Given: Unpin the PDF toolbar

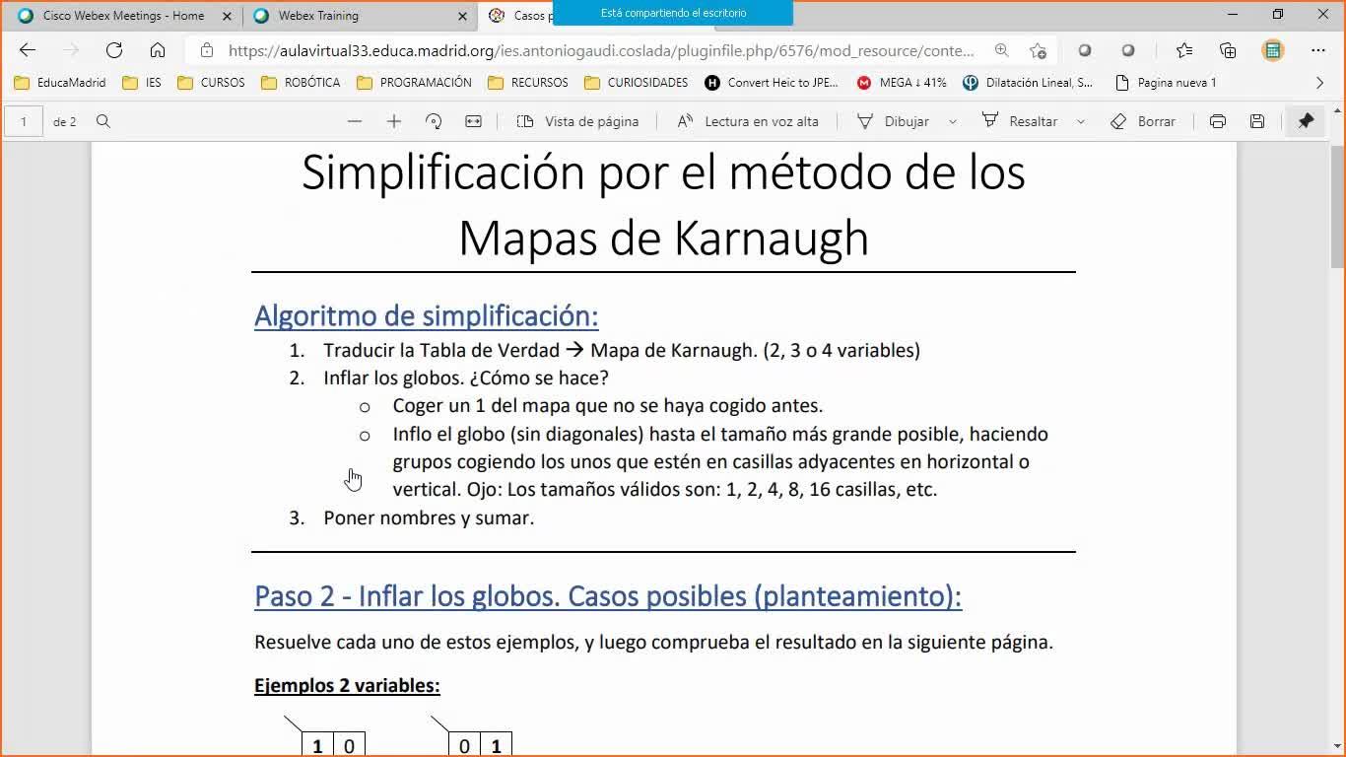Looking at the screenshot, I should pos(1306,121).
